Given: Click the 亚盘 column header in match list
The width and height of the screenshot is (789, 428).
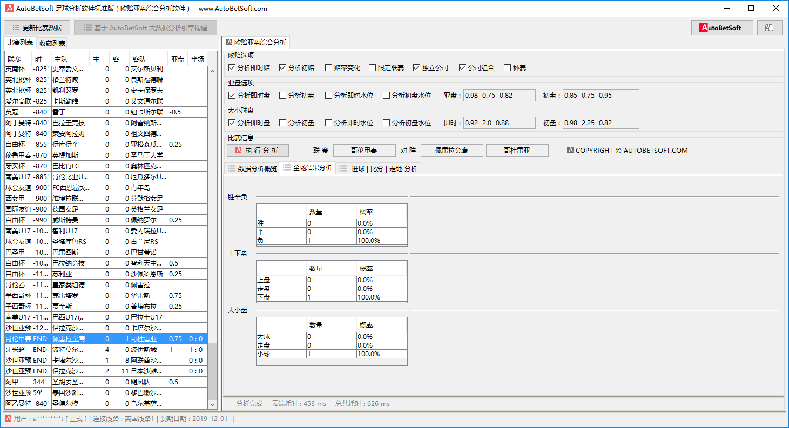Looking at the screenshot, I should (x=178, y=59).
